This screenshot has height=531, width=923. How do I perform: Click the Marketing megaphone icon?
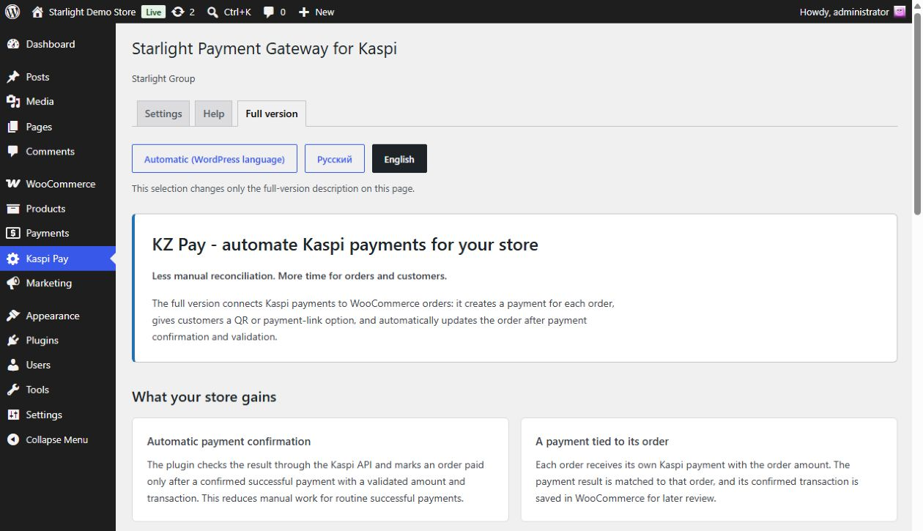[13, 283]
